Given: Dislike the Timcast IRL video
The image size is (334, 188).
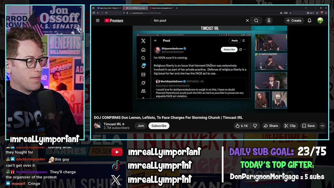Looking at the screenshot, I should coord(255,126).
